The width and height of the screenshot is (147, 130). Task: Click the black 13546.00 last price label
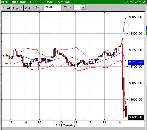136,117
